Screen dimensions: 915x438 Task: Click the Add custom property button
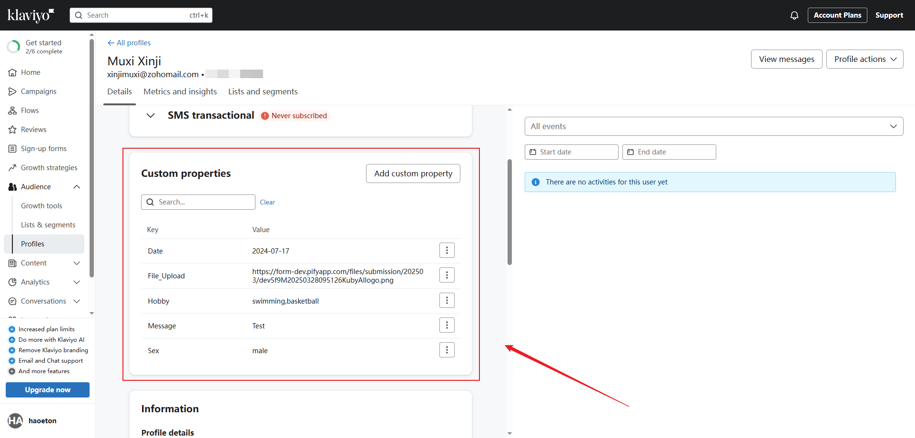pyautogui.click(x=413, y=173)
